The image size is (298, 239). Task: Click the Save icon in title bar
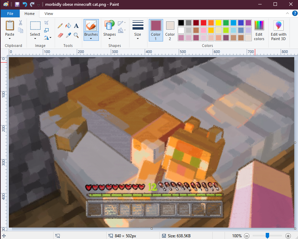click(x=17, y=4)
